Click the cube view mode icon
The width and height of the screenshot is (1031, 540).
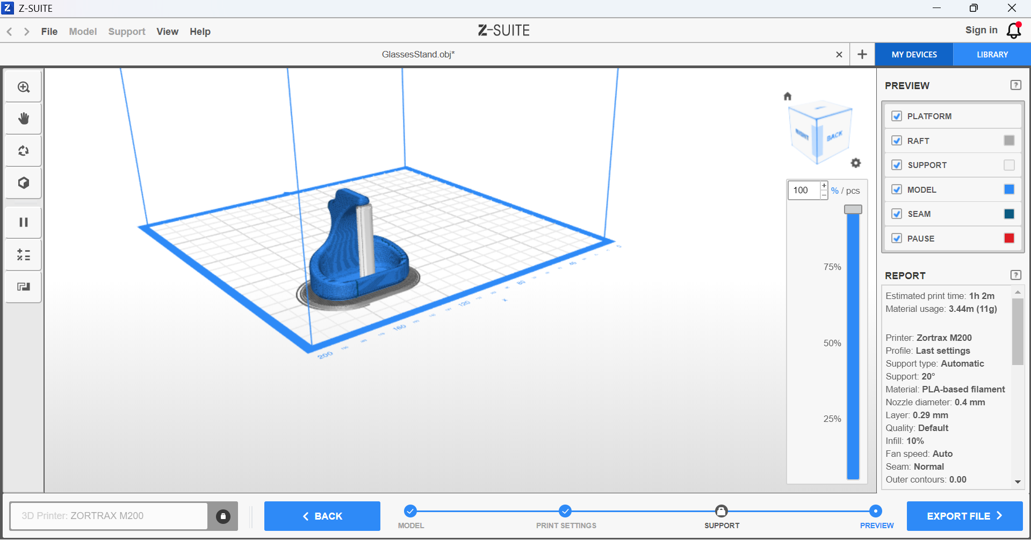(24, 183)
